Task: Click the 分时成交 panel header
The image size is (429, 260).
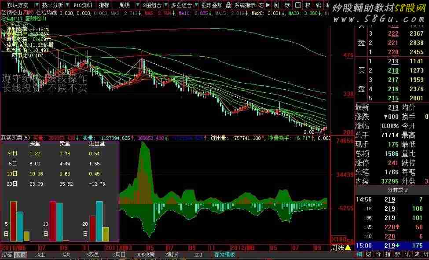Action: click(x=397, y=190)
